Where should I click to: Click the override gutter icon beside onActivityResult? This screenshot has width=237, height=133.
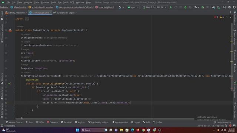[x=10, y=83]
